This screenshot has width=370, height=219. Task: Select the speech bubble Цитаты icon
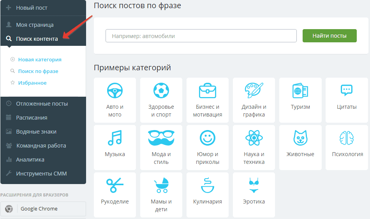347,90
